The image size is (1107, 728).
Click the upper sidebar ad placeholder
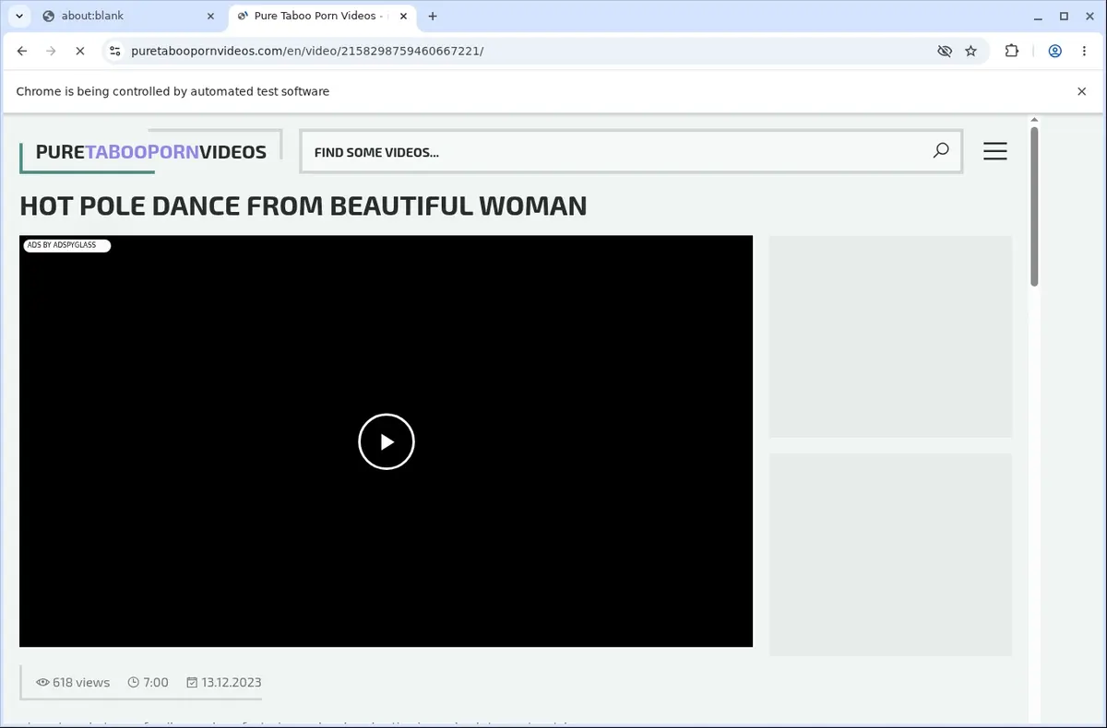point(890,336)
